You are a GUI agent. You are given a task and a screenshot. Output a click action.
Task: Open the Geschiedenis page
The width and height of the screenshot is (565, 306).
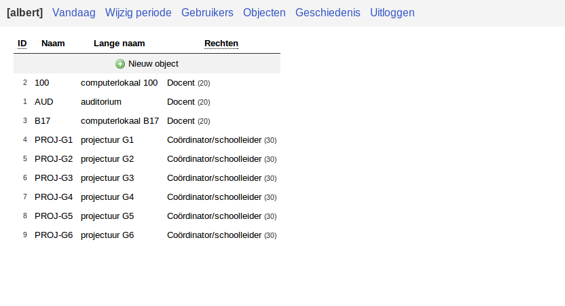click(x=328, y=12)
